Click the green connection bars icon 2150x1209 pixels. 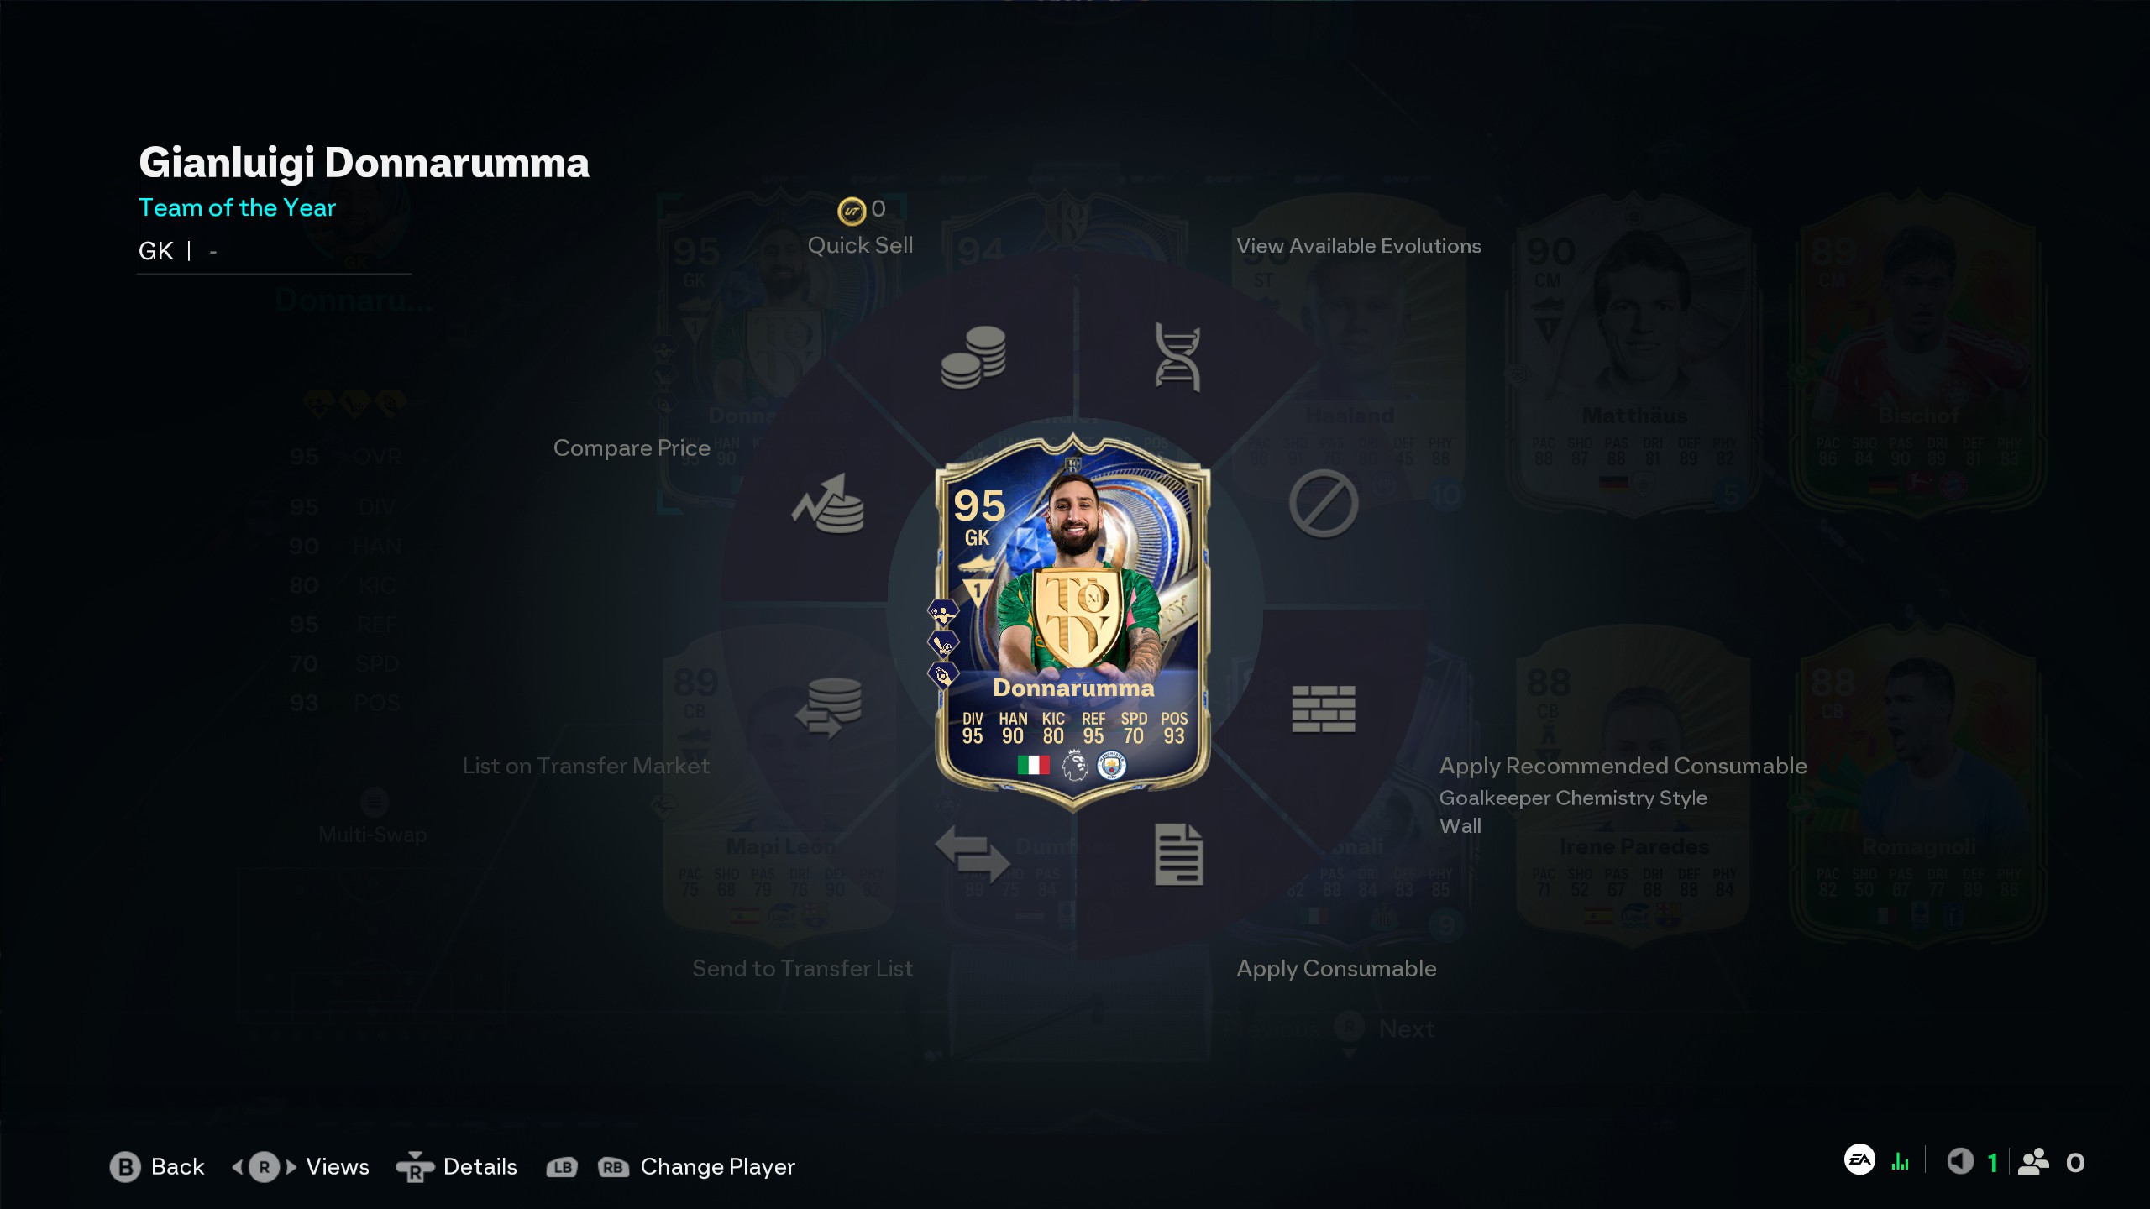1901,1162
